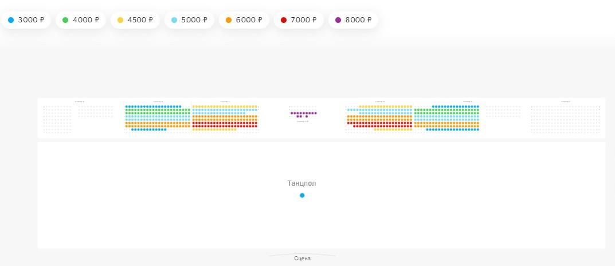Select a blue seat in the left block's bottom row
The height and width of the screenshot is (266, 615).
tap(149, 130)
